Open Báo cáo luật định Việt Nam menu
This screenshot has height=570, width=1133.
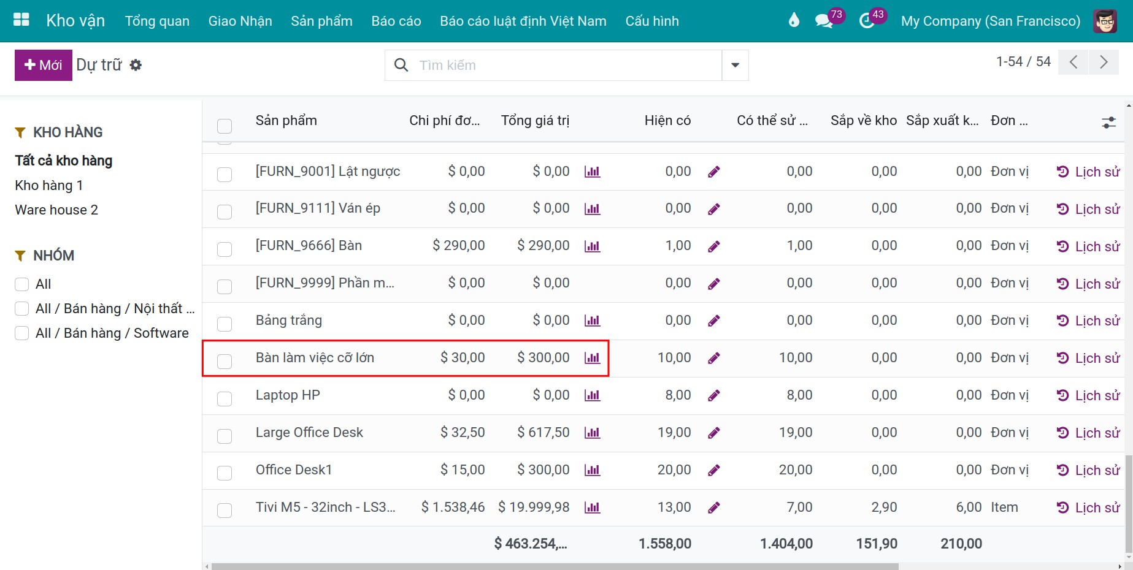(523, 21)
